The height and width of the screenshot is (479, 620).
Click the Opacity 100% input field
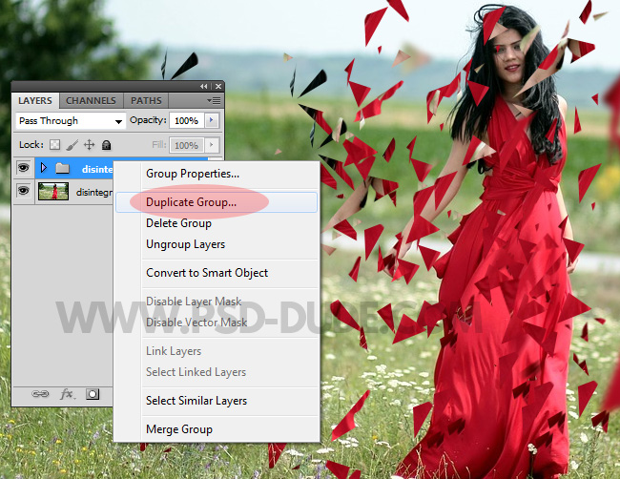(187, 120)
